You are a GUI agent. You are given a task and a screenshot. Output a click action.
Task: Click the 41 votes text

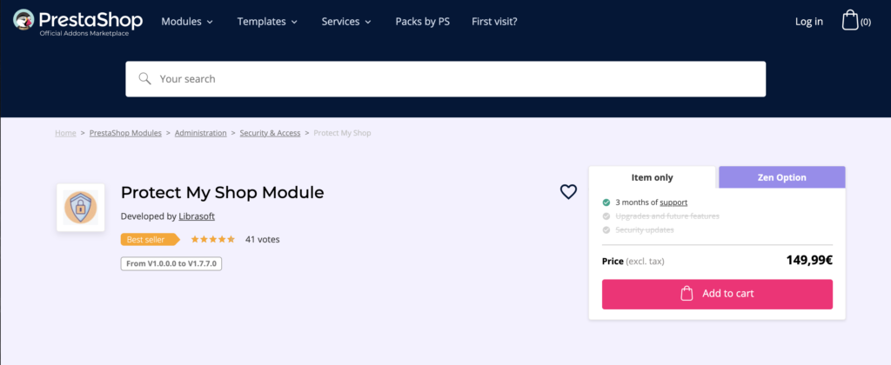[263, 240]
